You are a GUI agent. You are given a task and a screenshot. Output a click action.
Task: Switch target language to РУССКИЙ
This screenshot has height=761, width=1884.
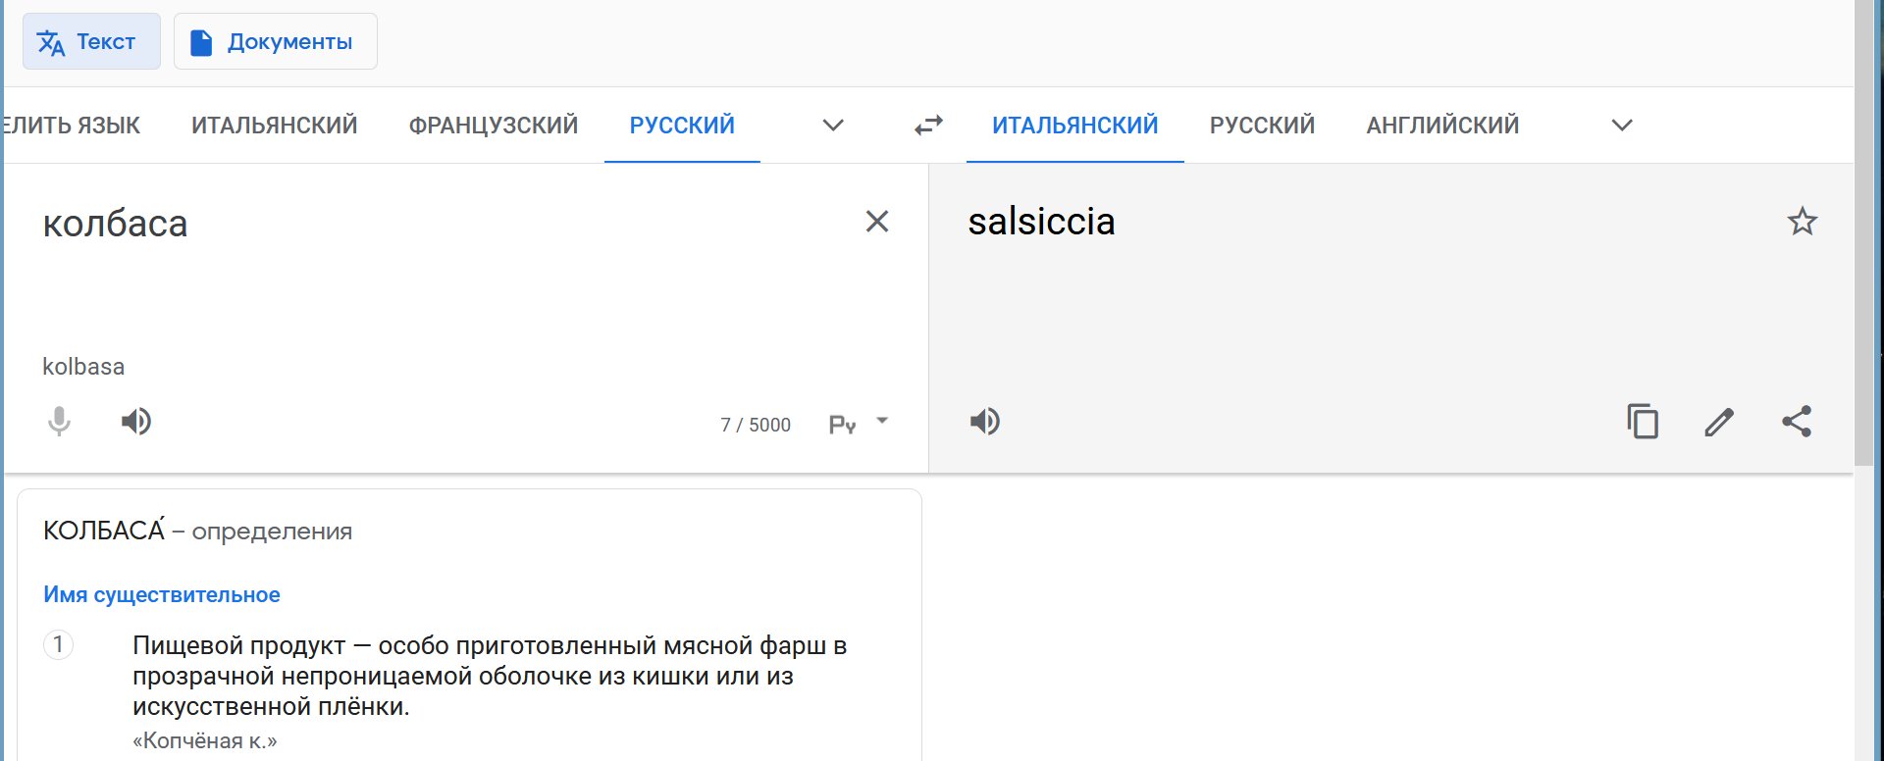(1262, 126)
